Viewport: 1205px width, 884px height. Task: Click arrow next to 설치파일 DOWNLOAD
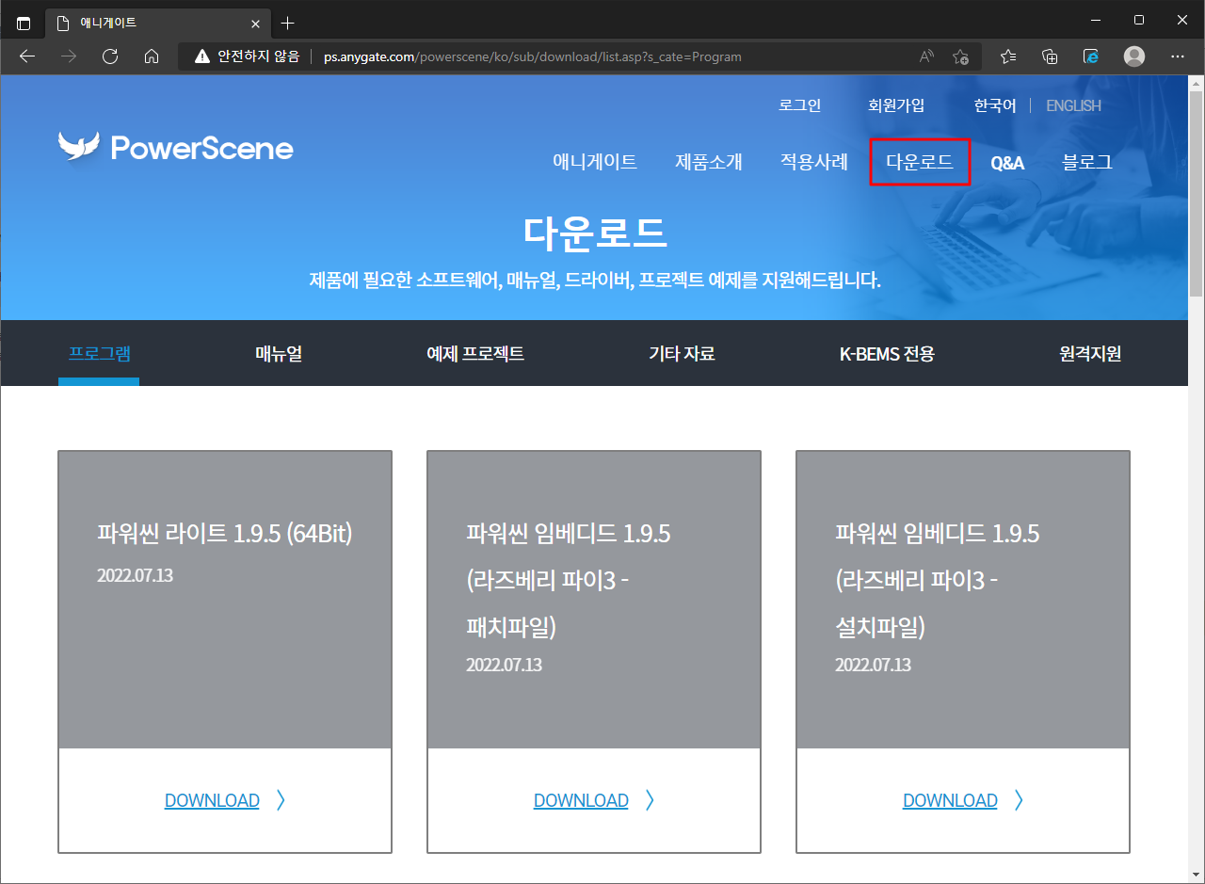click(x=1019, y=800)
